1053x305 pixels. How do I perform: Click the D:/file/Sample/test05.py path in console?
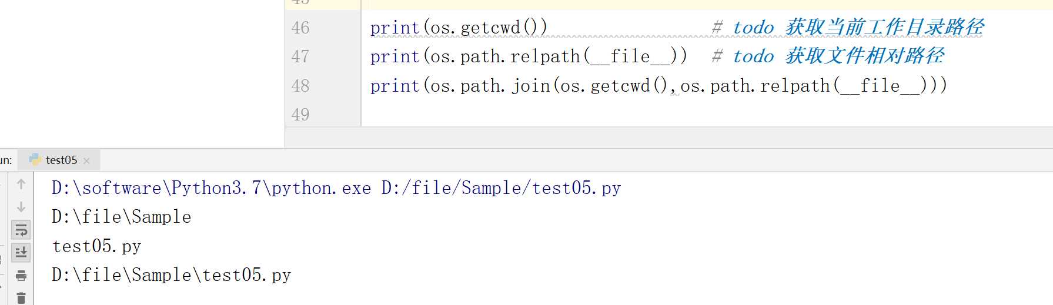coord(501,188)
